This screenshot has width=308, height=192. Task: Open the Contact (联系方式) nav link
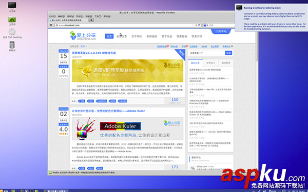(197, 36)
